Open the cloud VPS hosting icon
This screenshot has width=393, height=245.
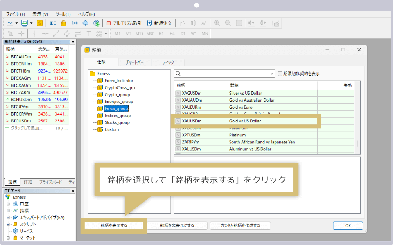point(86,23)
